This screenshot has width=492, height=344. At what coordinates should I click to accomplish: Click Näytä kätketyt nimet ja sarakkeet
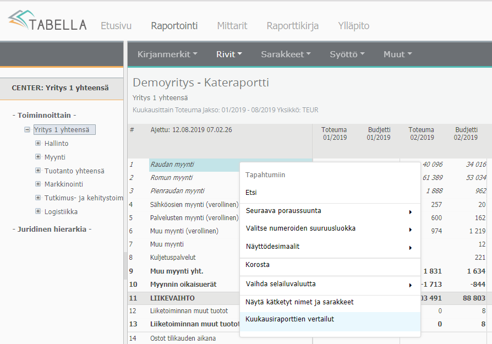click(x=299, y=302)
